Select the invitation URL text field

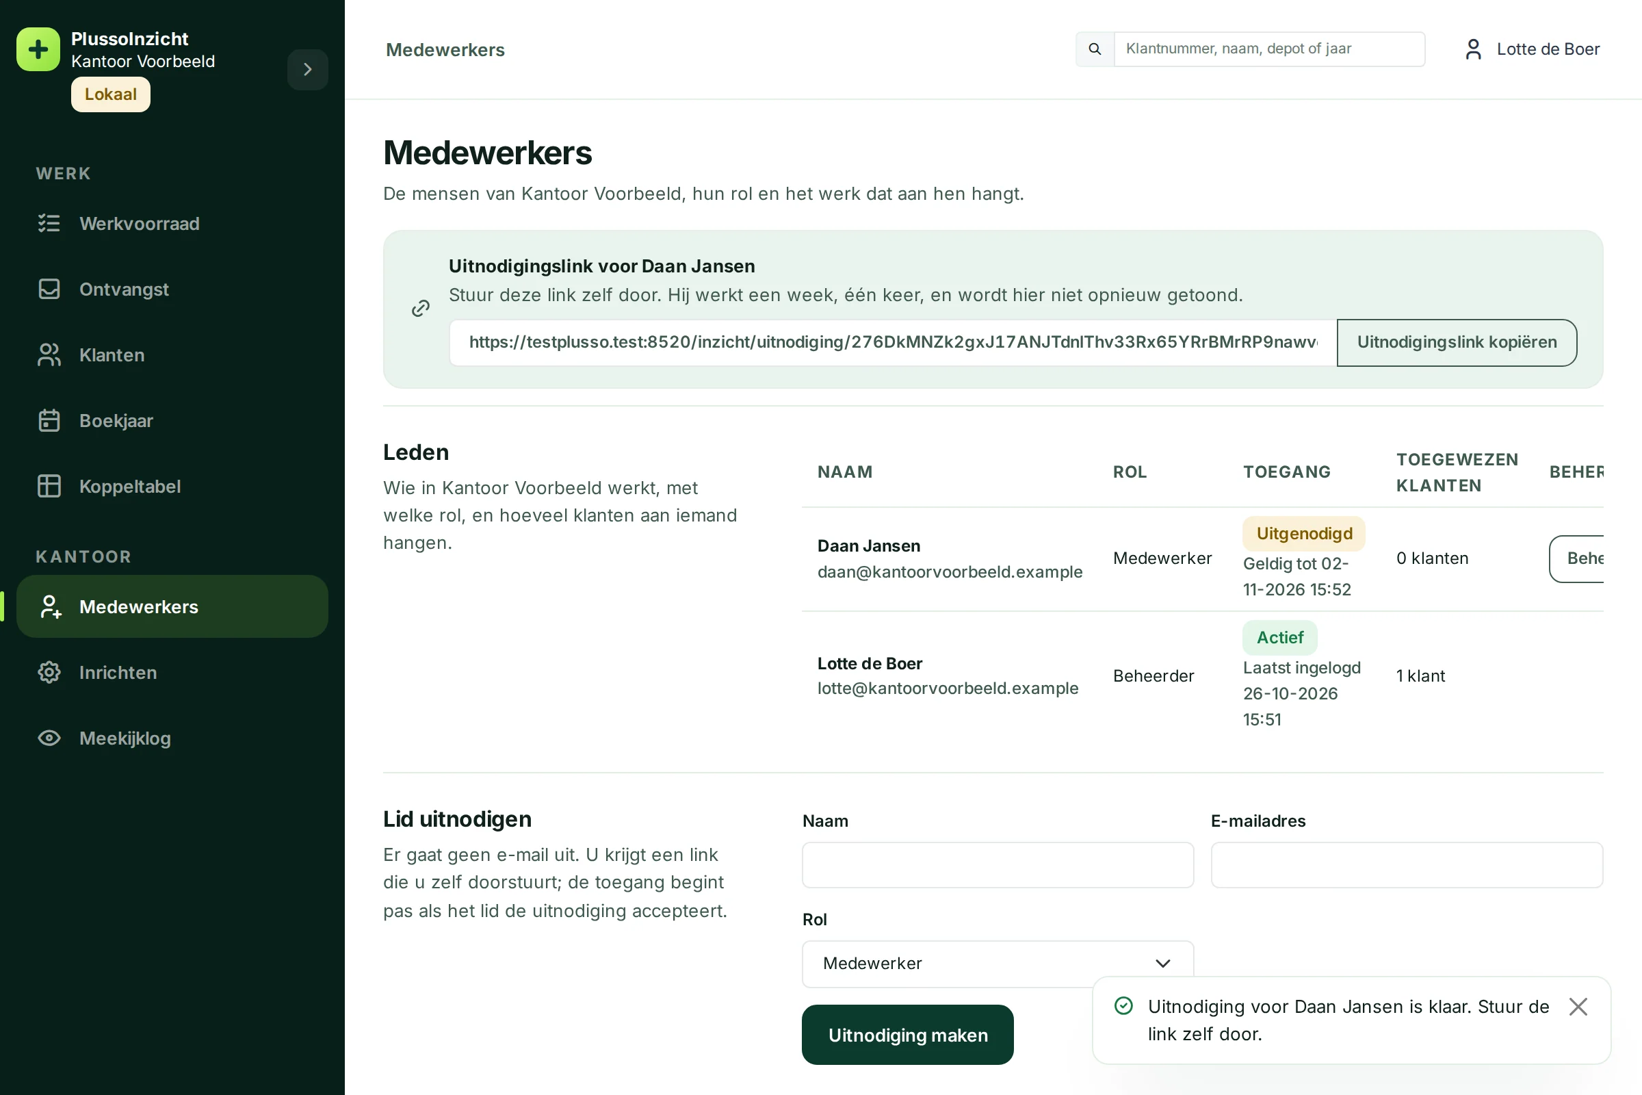pos(893,342)
